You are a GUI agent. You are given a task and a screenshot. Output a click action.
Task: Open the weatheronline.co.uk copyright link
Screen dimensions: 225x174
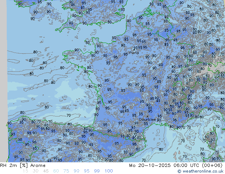point(201,171)
